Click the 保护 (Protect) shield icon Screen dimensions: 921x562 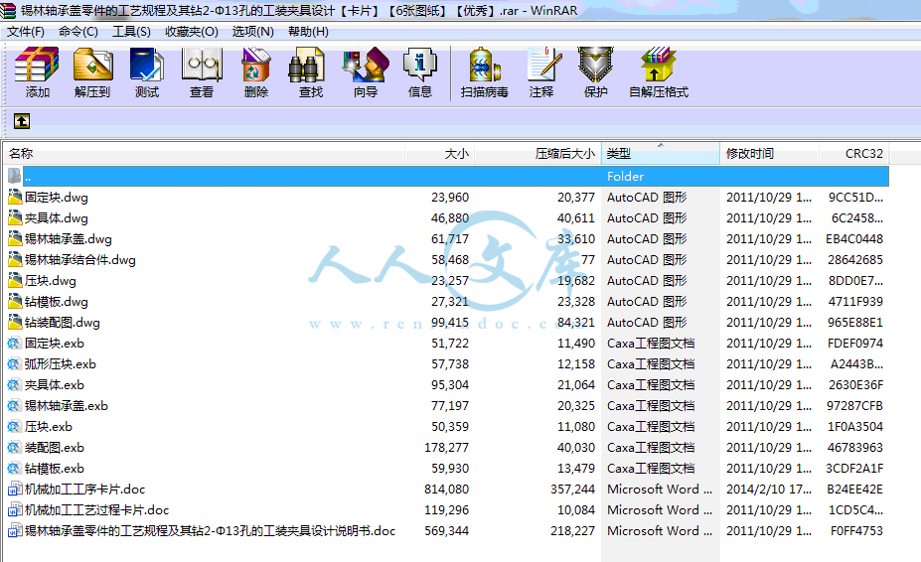(x=595, y=71)
